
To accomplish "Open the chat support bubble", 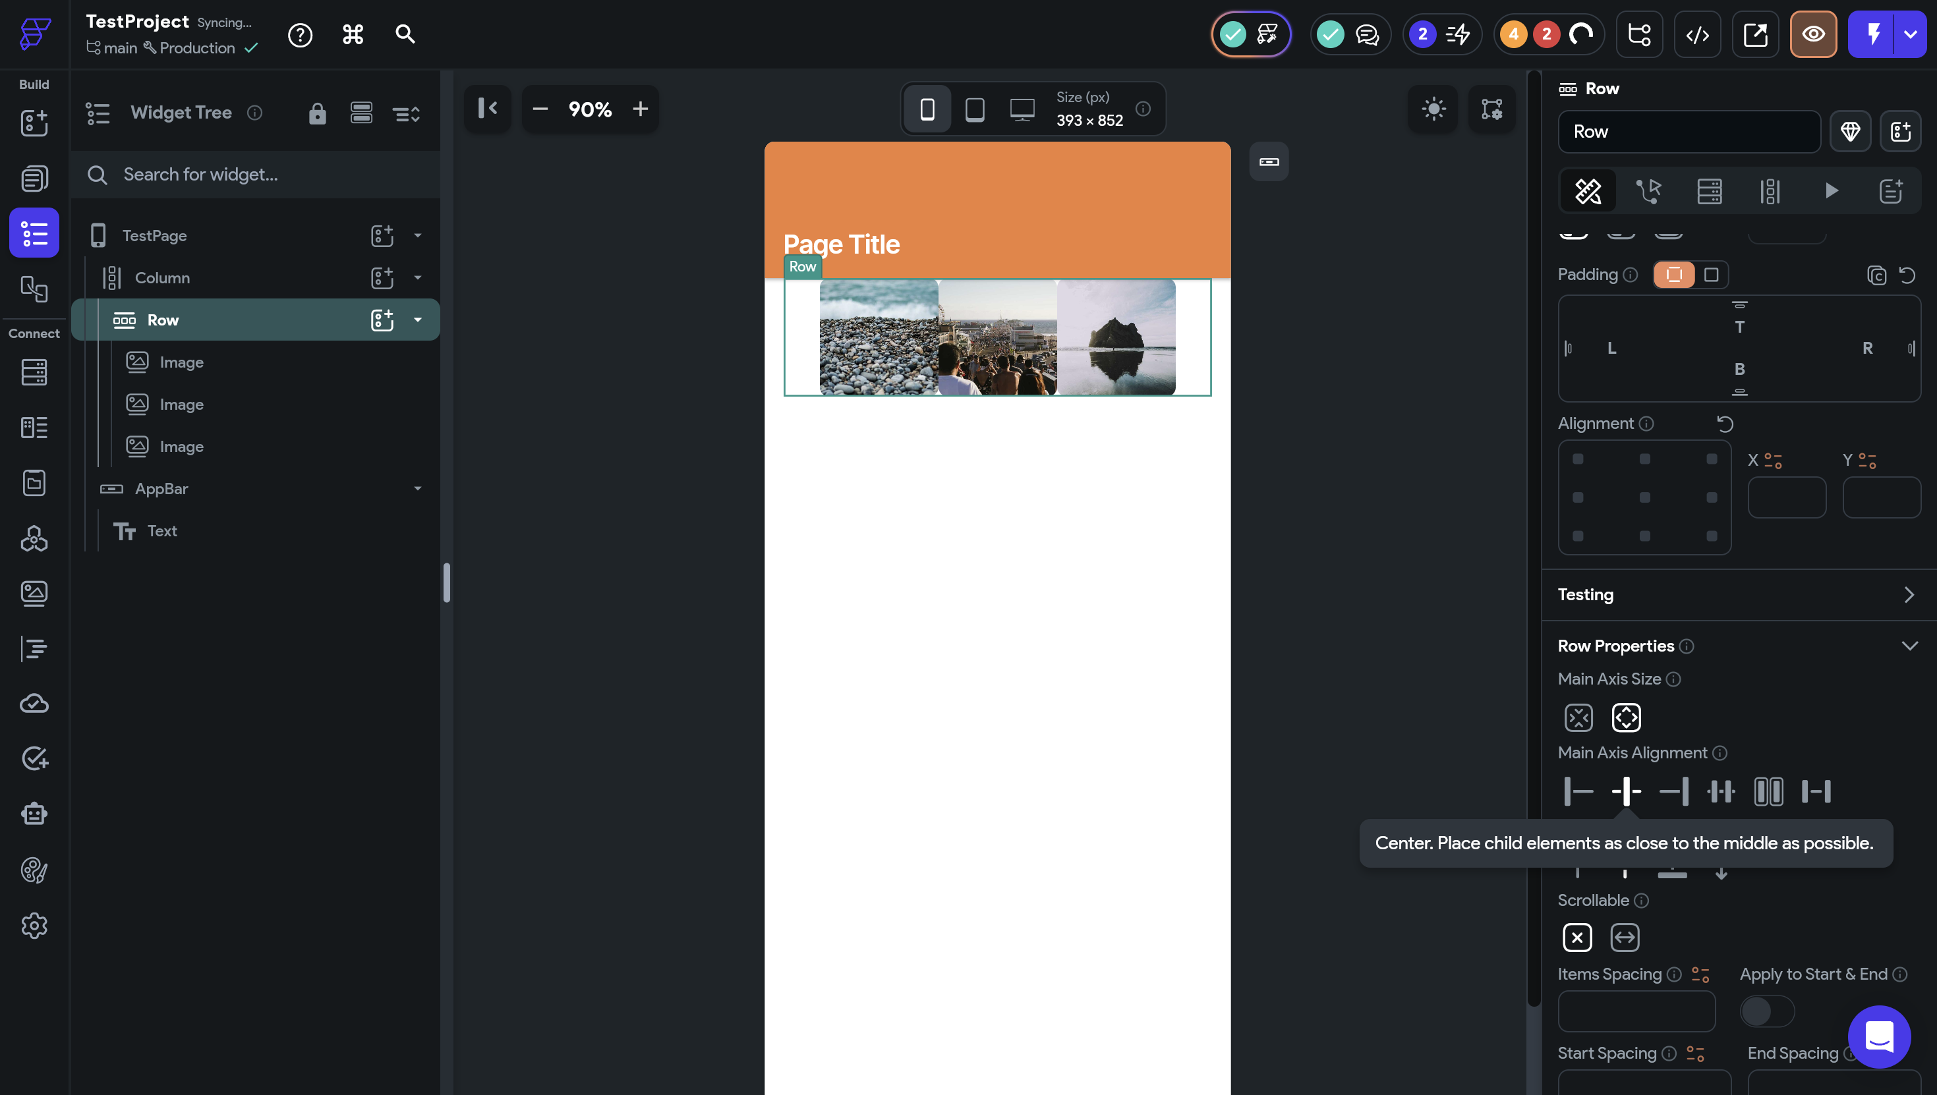I will [x=1878, y=1036].
